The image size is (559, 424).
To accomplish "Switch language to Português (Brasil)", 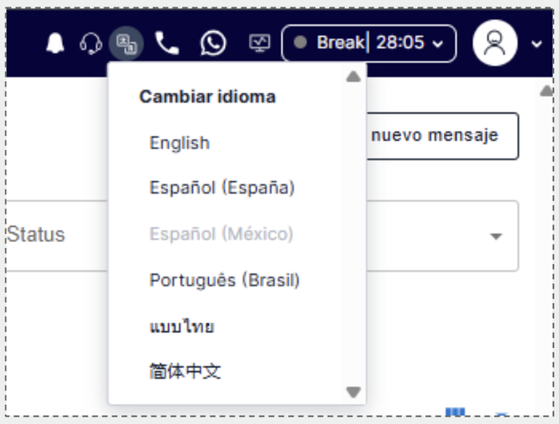I will pos(224,280).
